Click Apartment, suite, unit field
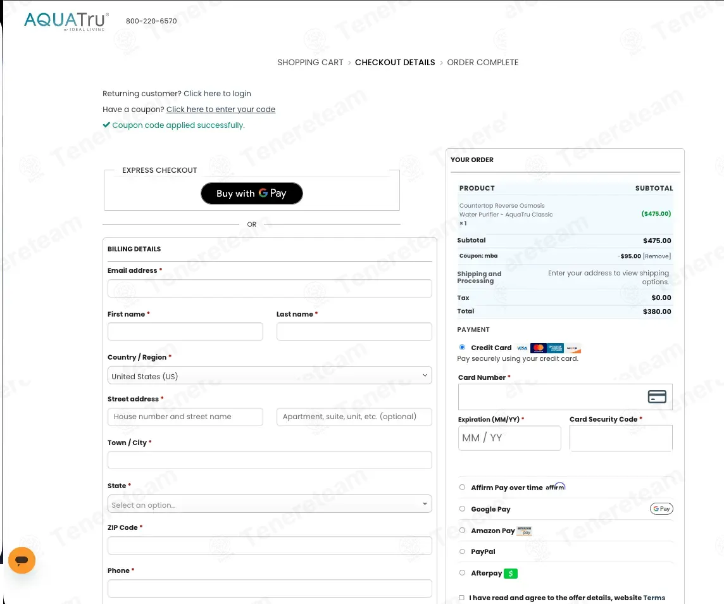 (x=354, y=417)
